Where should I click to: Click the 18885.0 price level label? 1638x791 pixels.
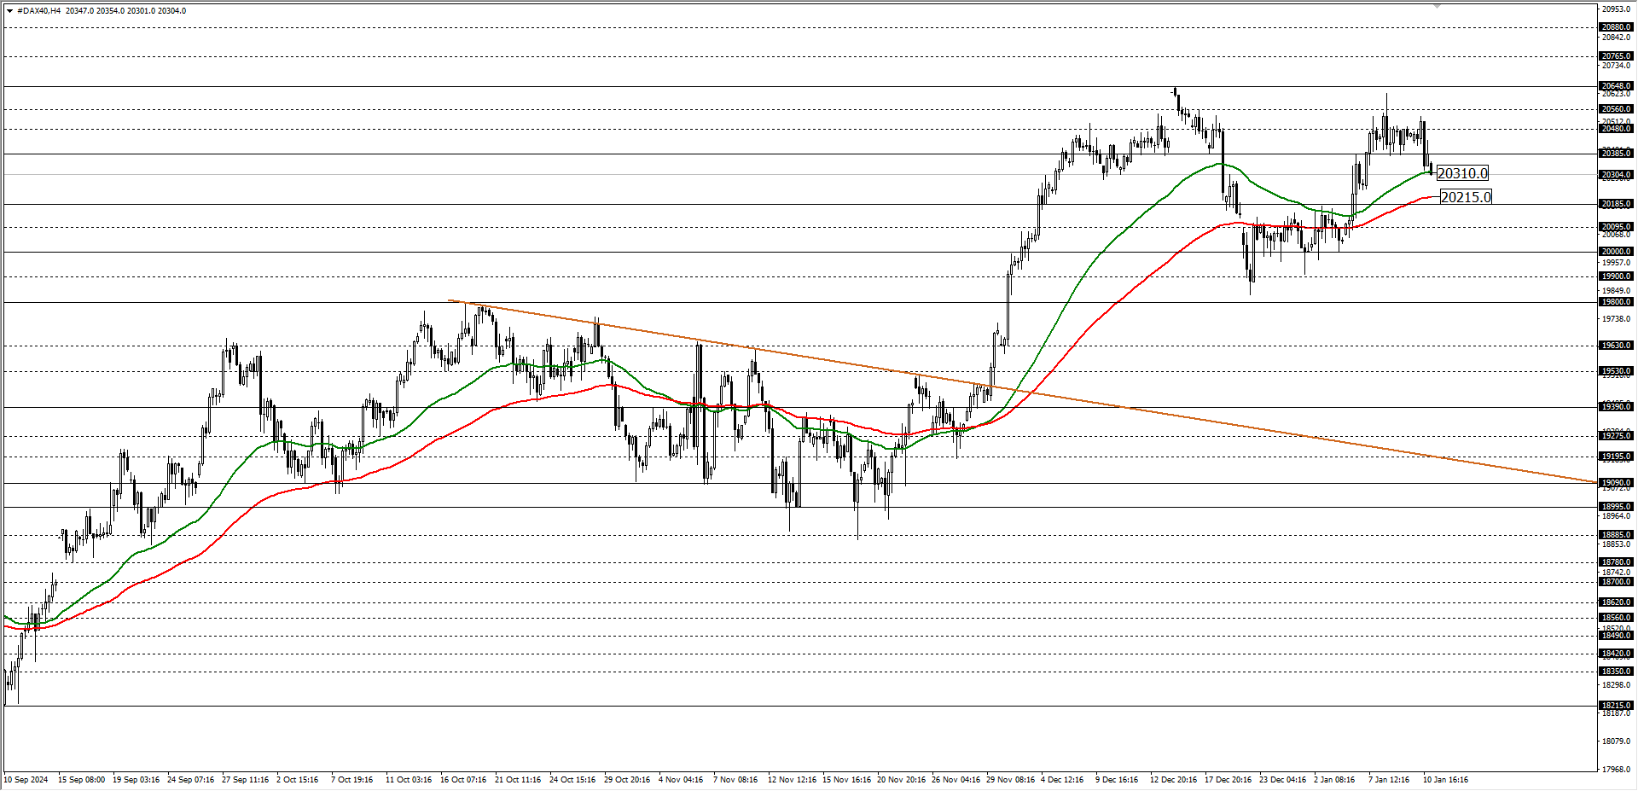click(x=1616, y=535)
